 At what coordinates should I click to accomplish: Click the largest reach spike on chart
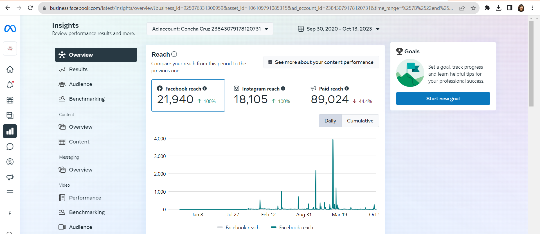click(333, 174)
